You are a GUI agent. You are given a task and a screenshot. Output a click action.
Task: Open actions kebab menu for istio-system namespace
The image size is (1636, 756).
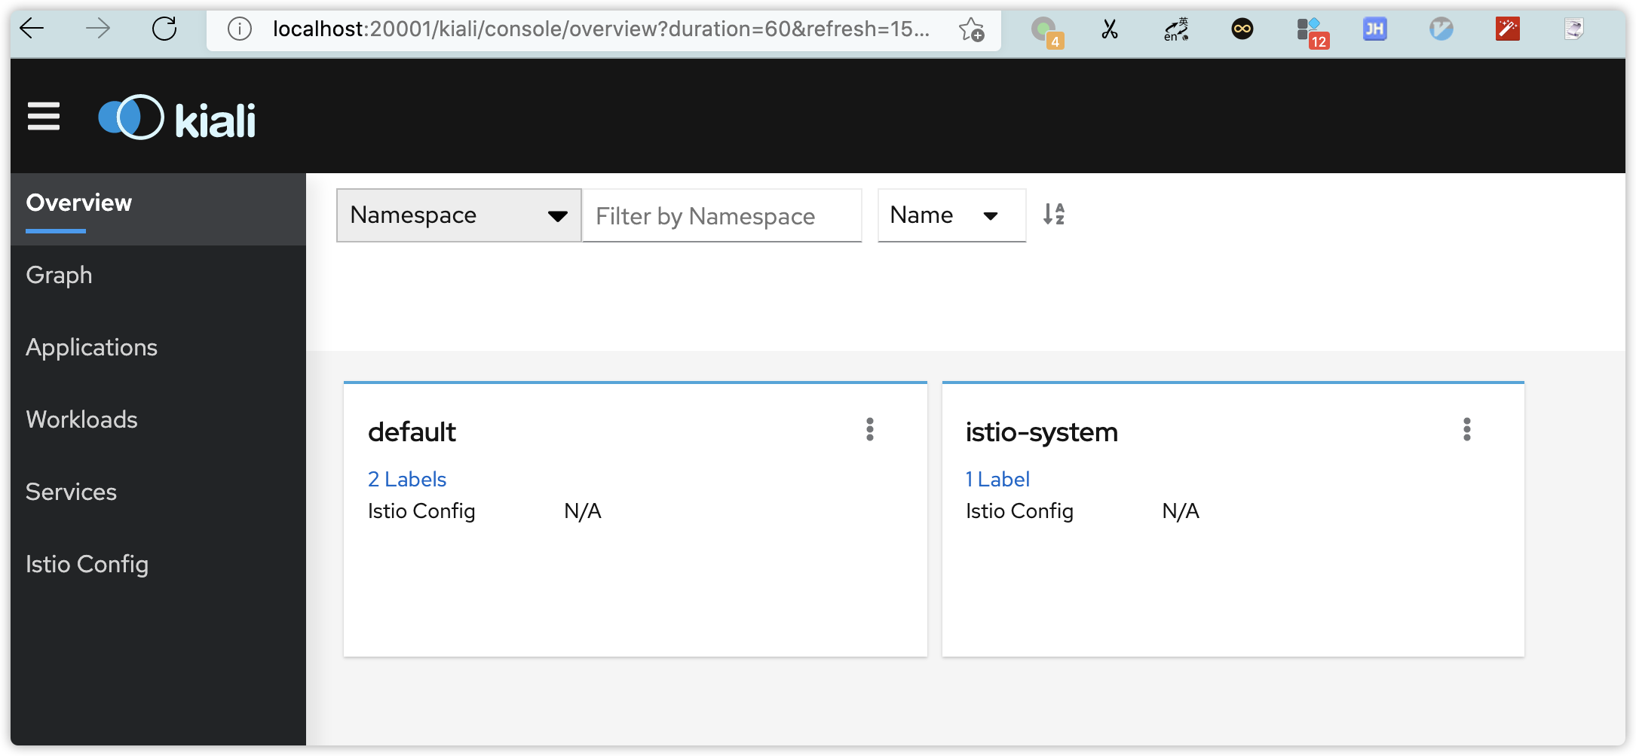pyautogui.click(x=1467, y=429)
